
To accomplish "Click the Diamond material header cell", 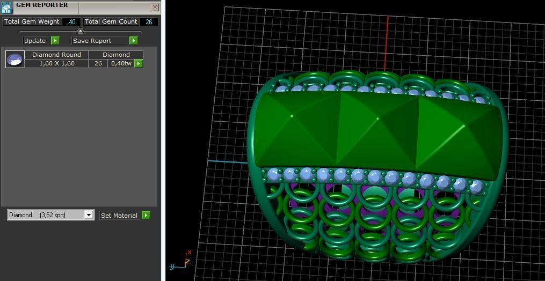I will [x=116, y=55].
